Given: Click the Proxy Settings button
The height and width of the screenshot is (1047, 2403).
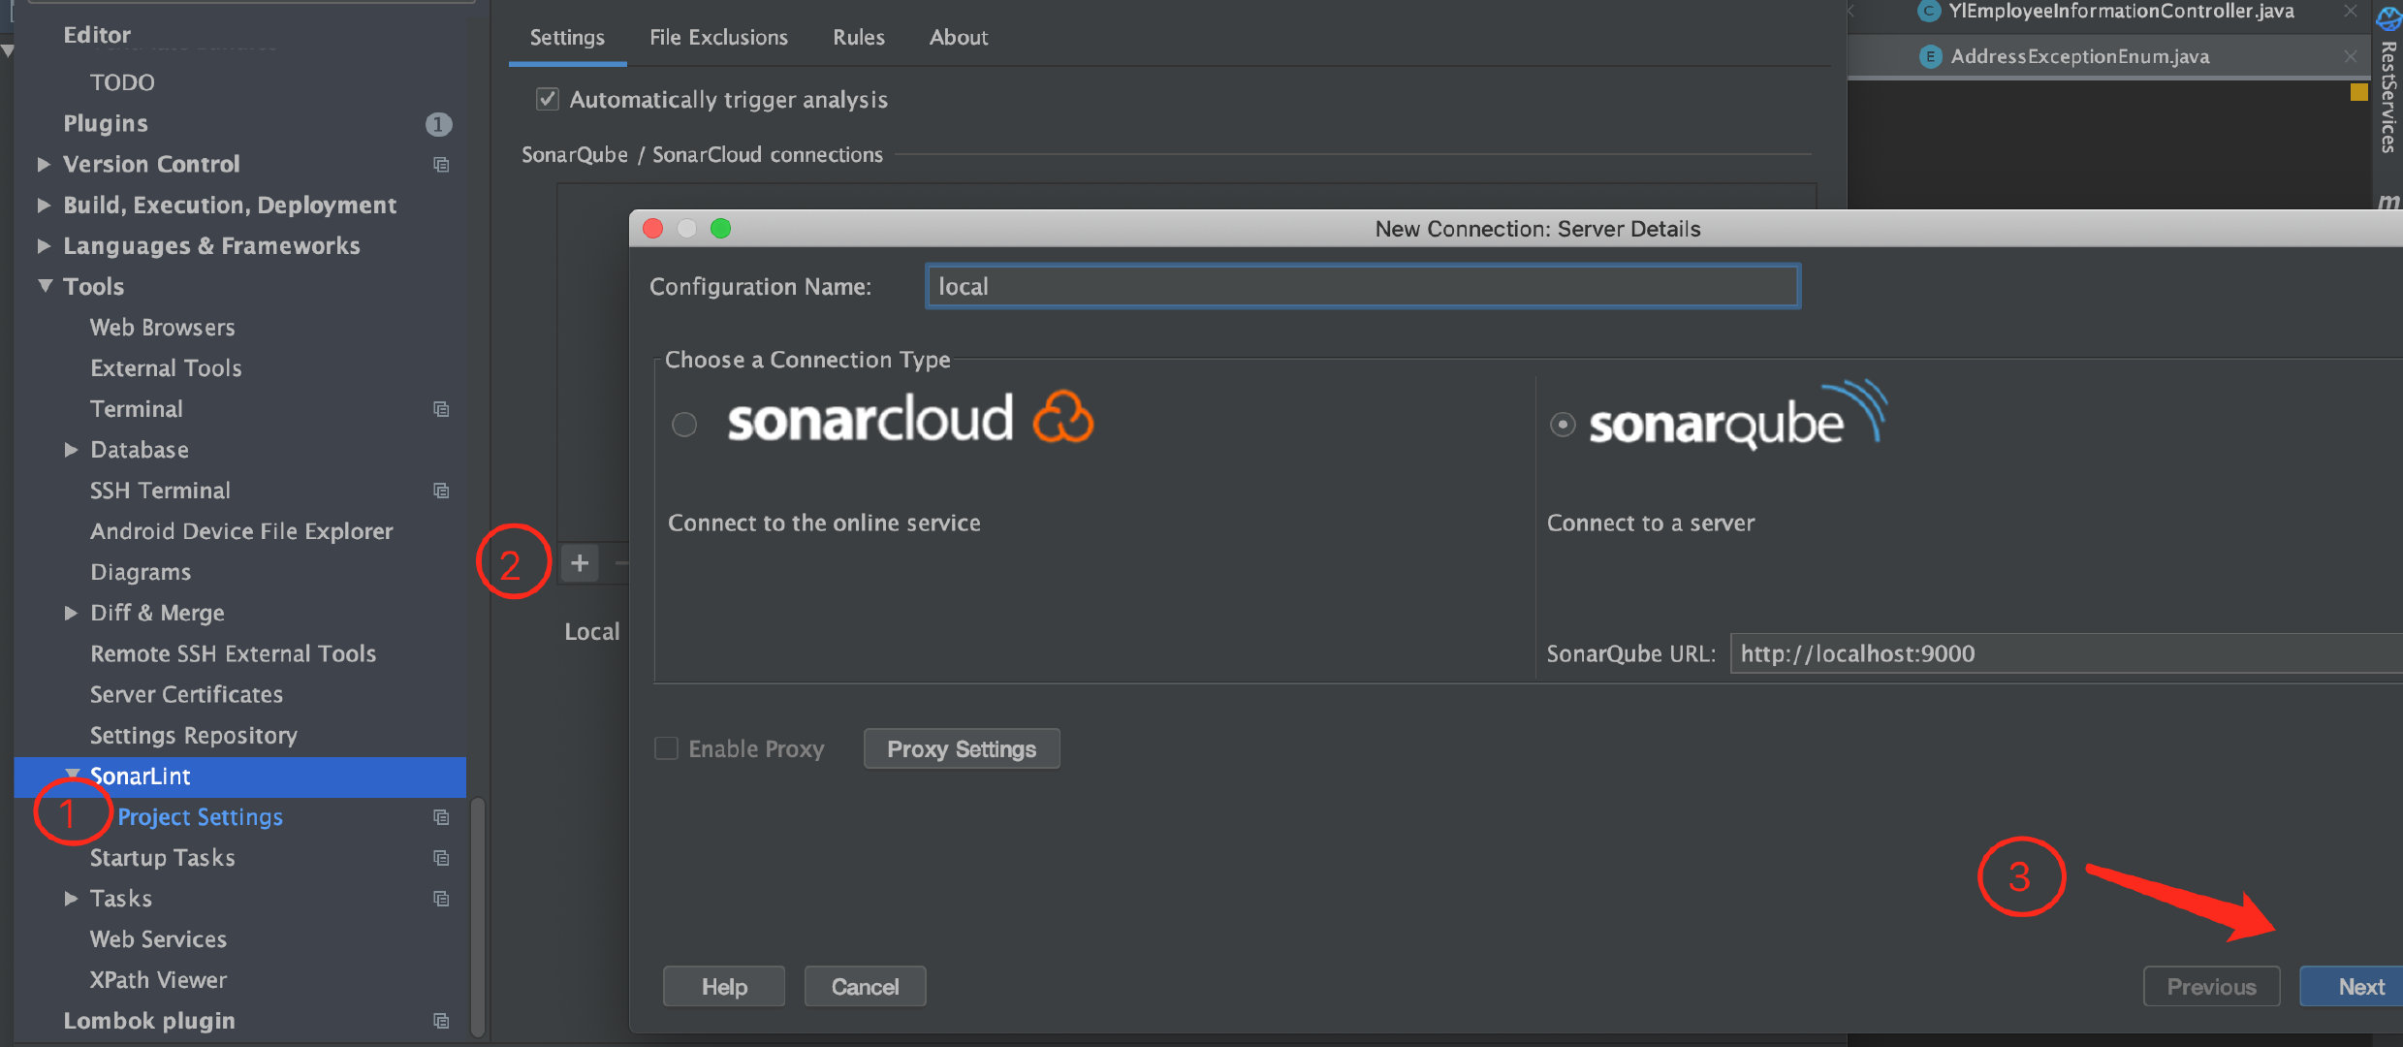Looking at the screenshot, I should click(961, 749).
